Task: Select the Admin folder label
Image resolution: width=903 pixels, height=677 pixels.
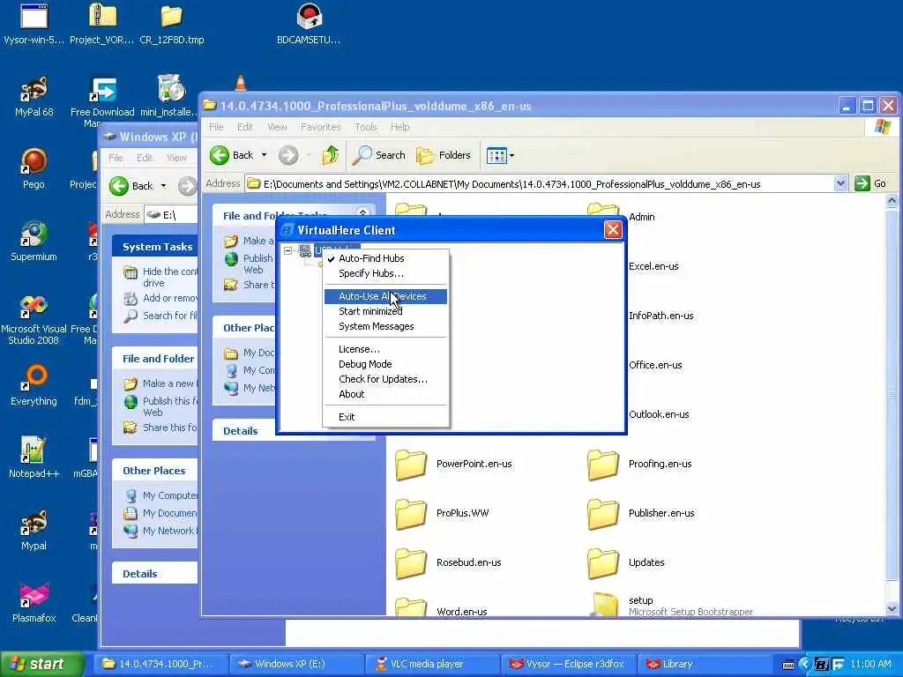Action: click(642, 217)
